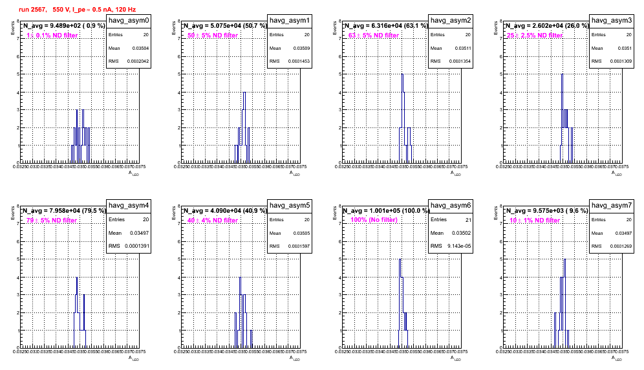The image size is (644, 370).
Task: Click the Entries 20 row in havg_asym5
Action: pyautogui.click(x=290, y=219)
